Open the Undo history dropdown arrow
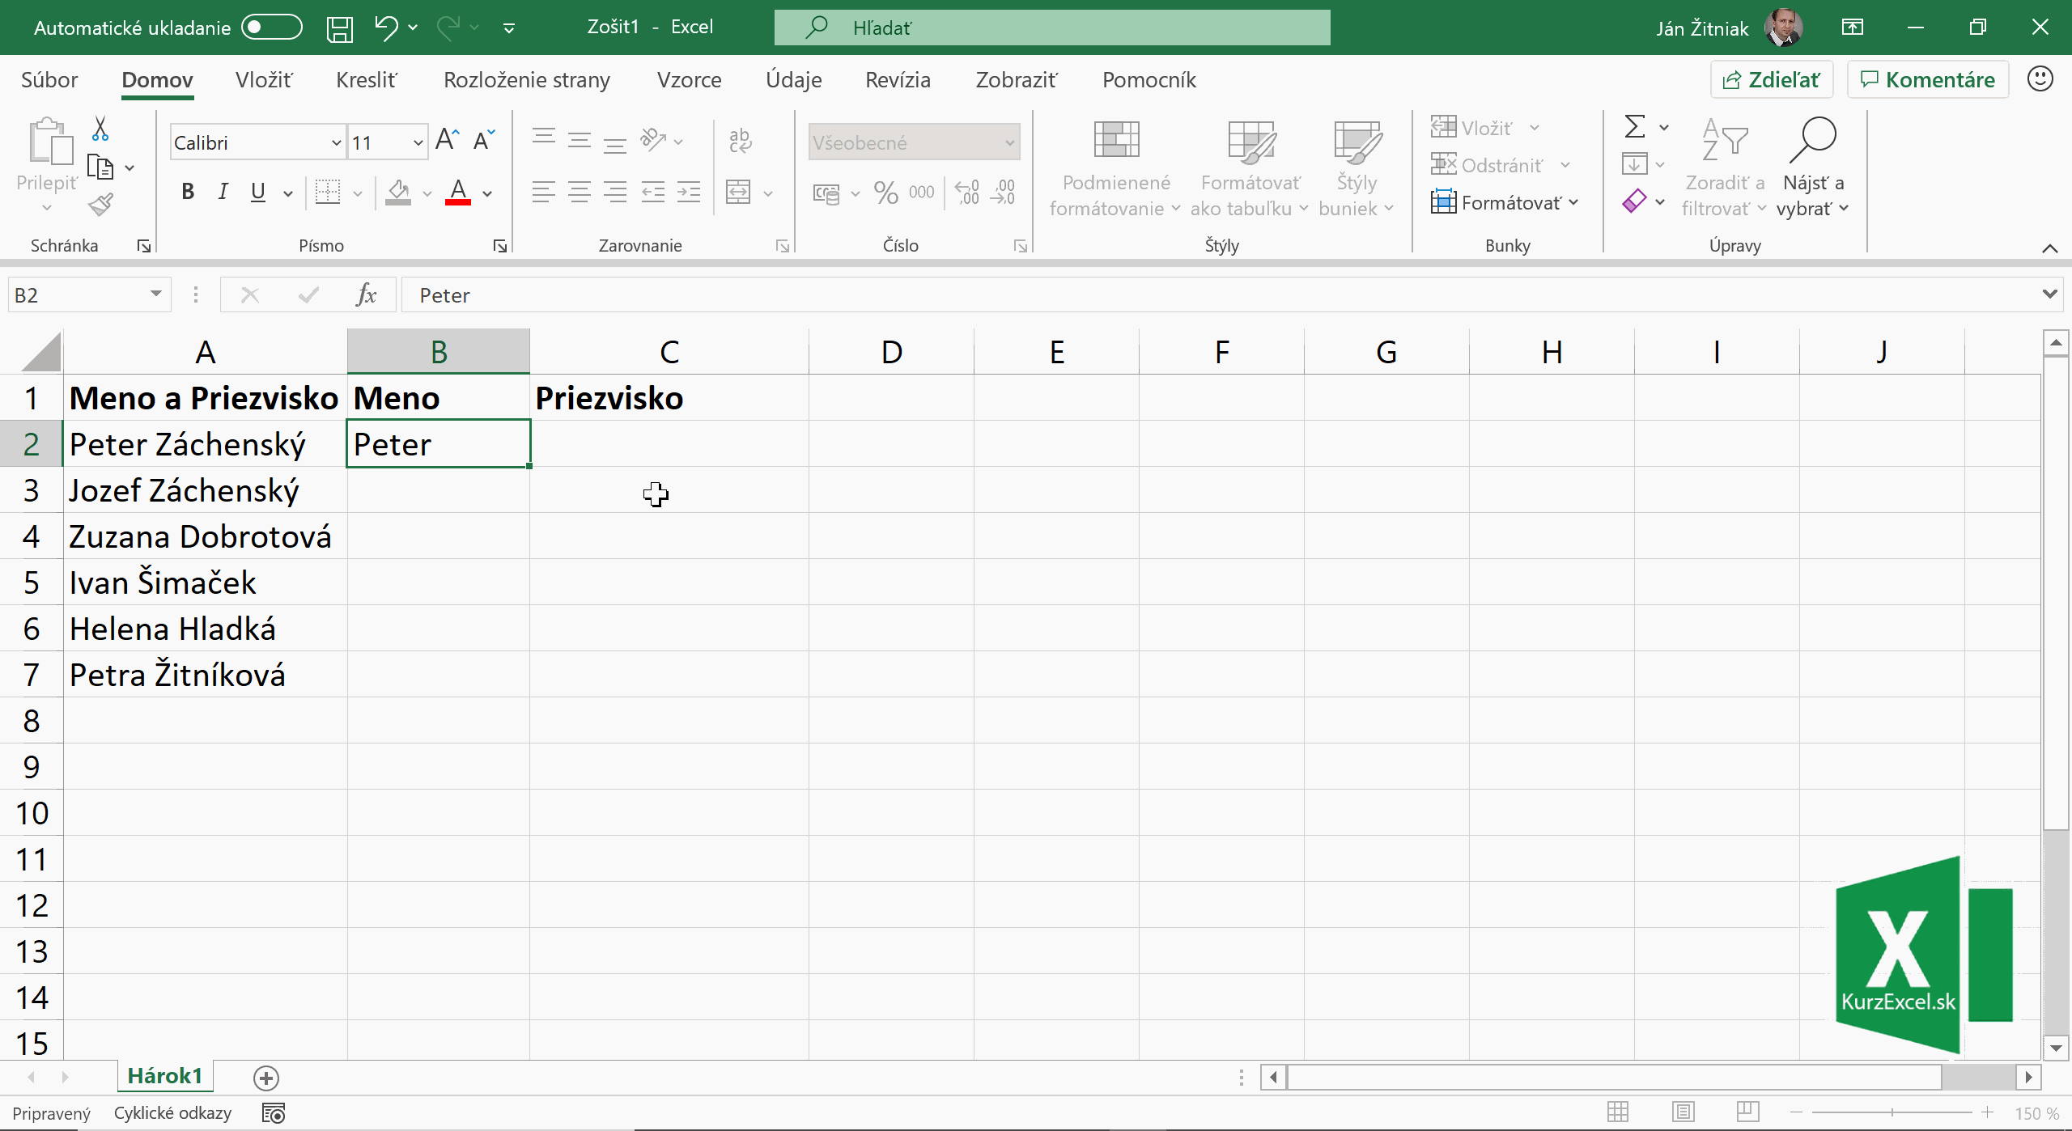 pos(414,28)
